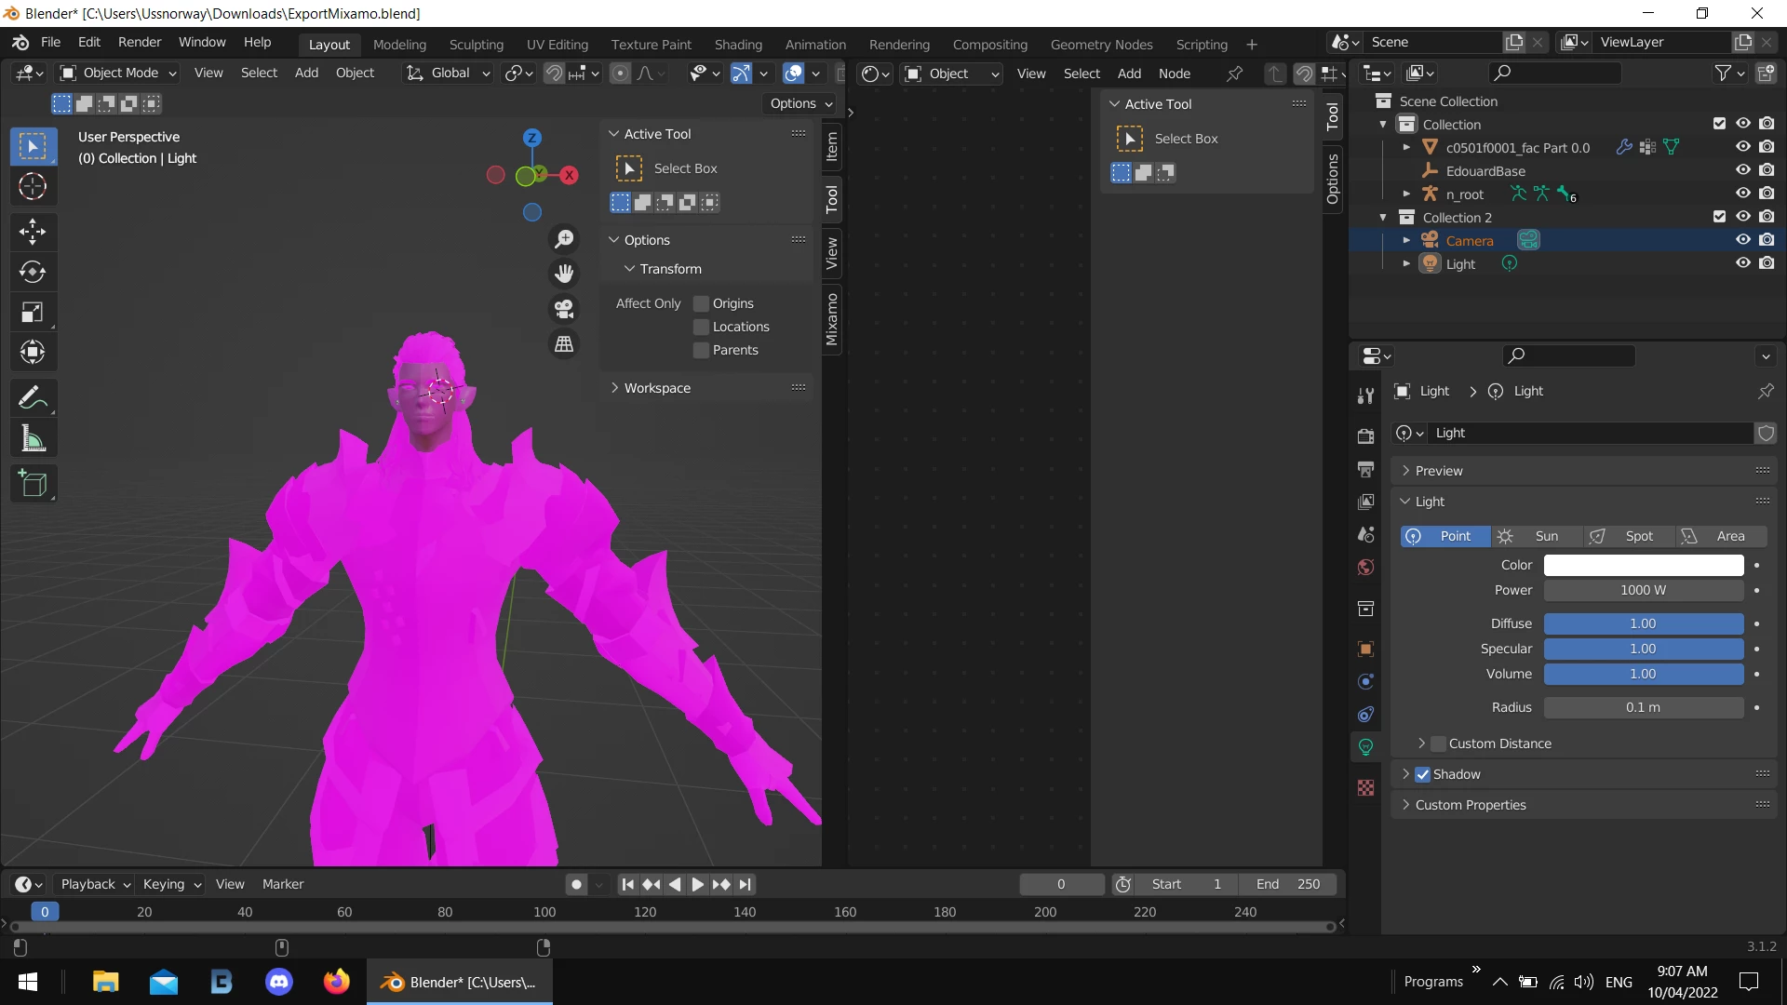
Task: Select the Cursor tool in toolbar
Action: click(x=33, y=187)
